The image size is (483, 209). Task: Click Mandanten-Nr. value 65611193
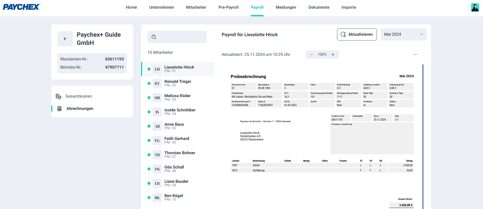(x=114, y=59)
